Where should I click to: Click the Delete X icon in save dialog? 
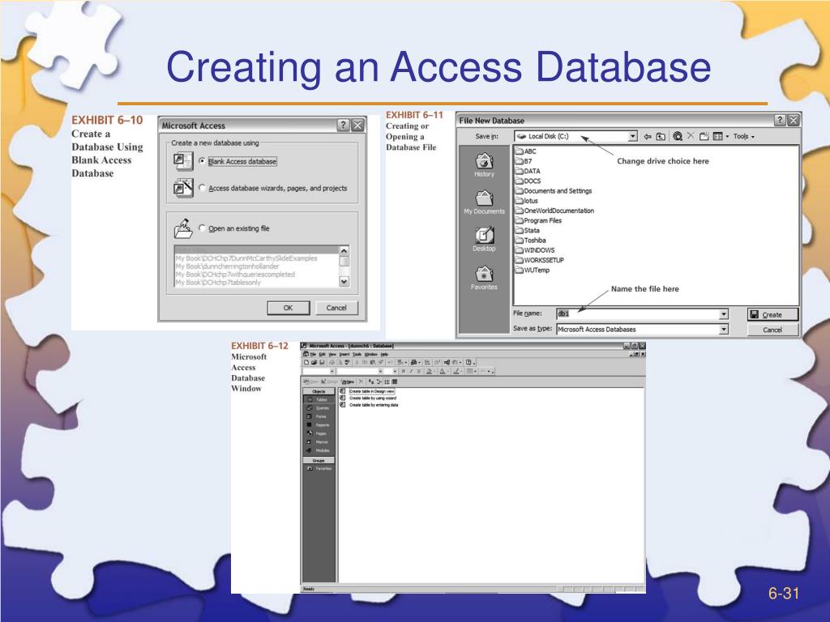pyautogui.click(x=691, y=136)
